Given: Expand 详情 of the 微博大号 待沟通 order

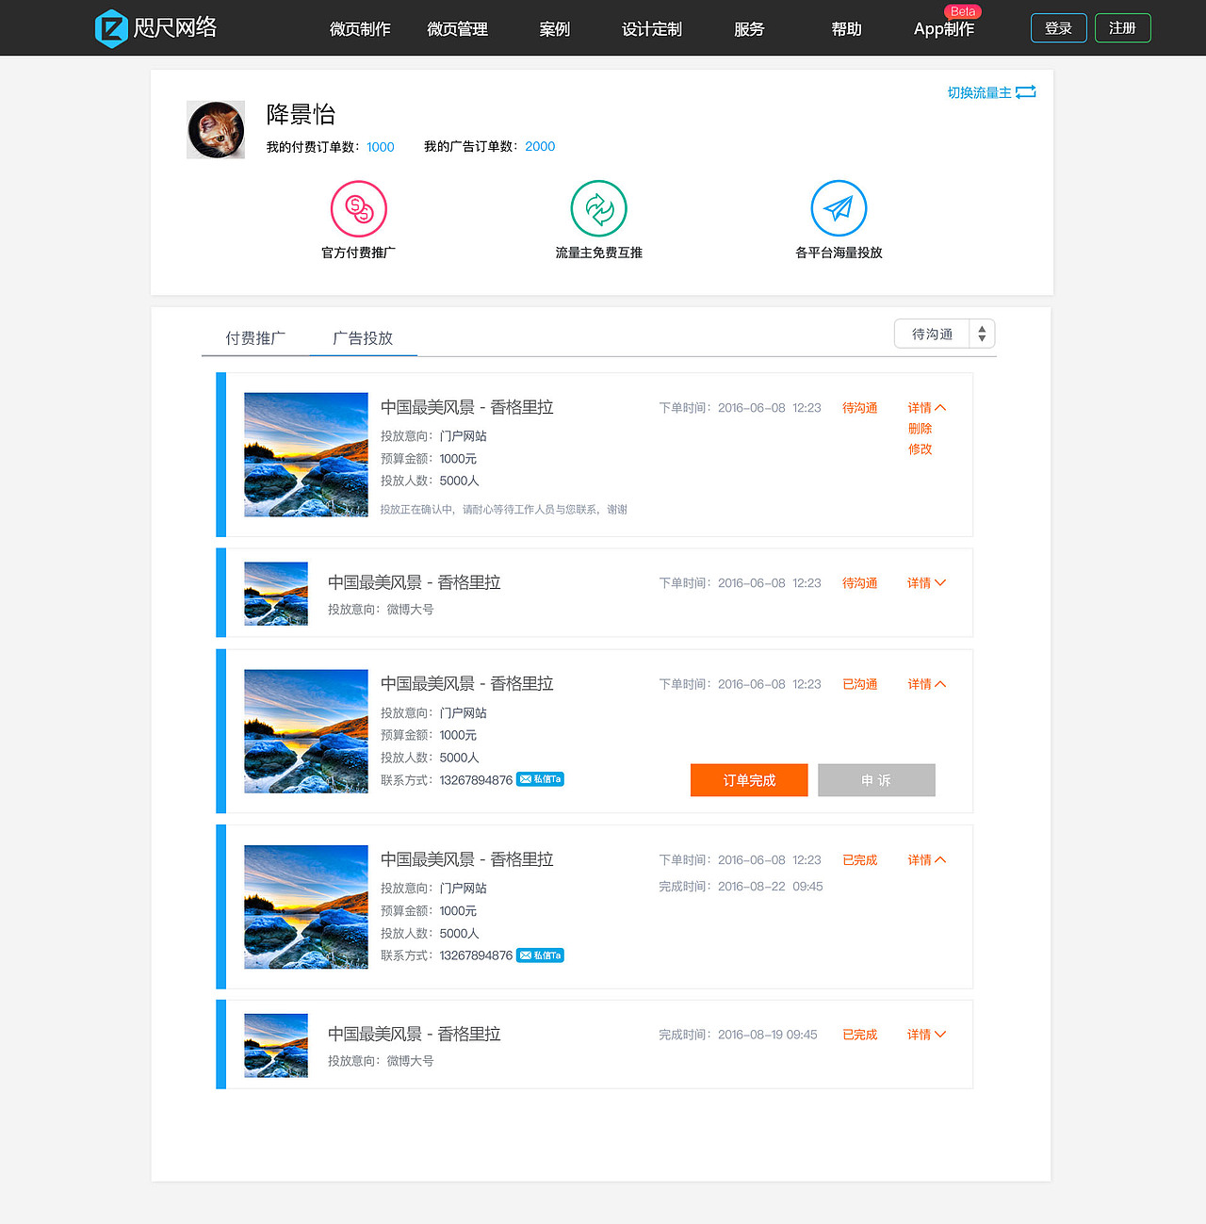Looking at the screenshot, I should [x=927, y=583].
